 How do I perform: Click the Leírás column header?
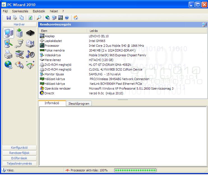147,31
